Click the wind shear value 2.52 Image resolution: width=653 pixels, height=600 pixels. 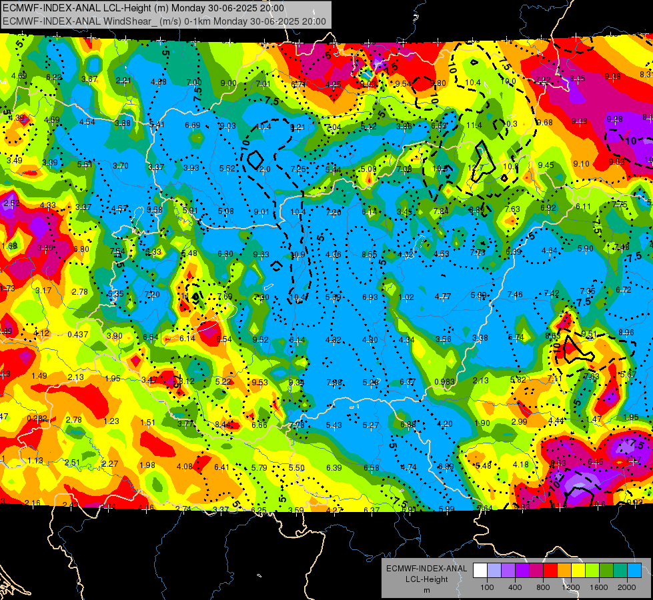pyautogui.click(x=11, y=203)
